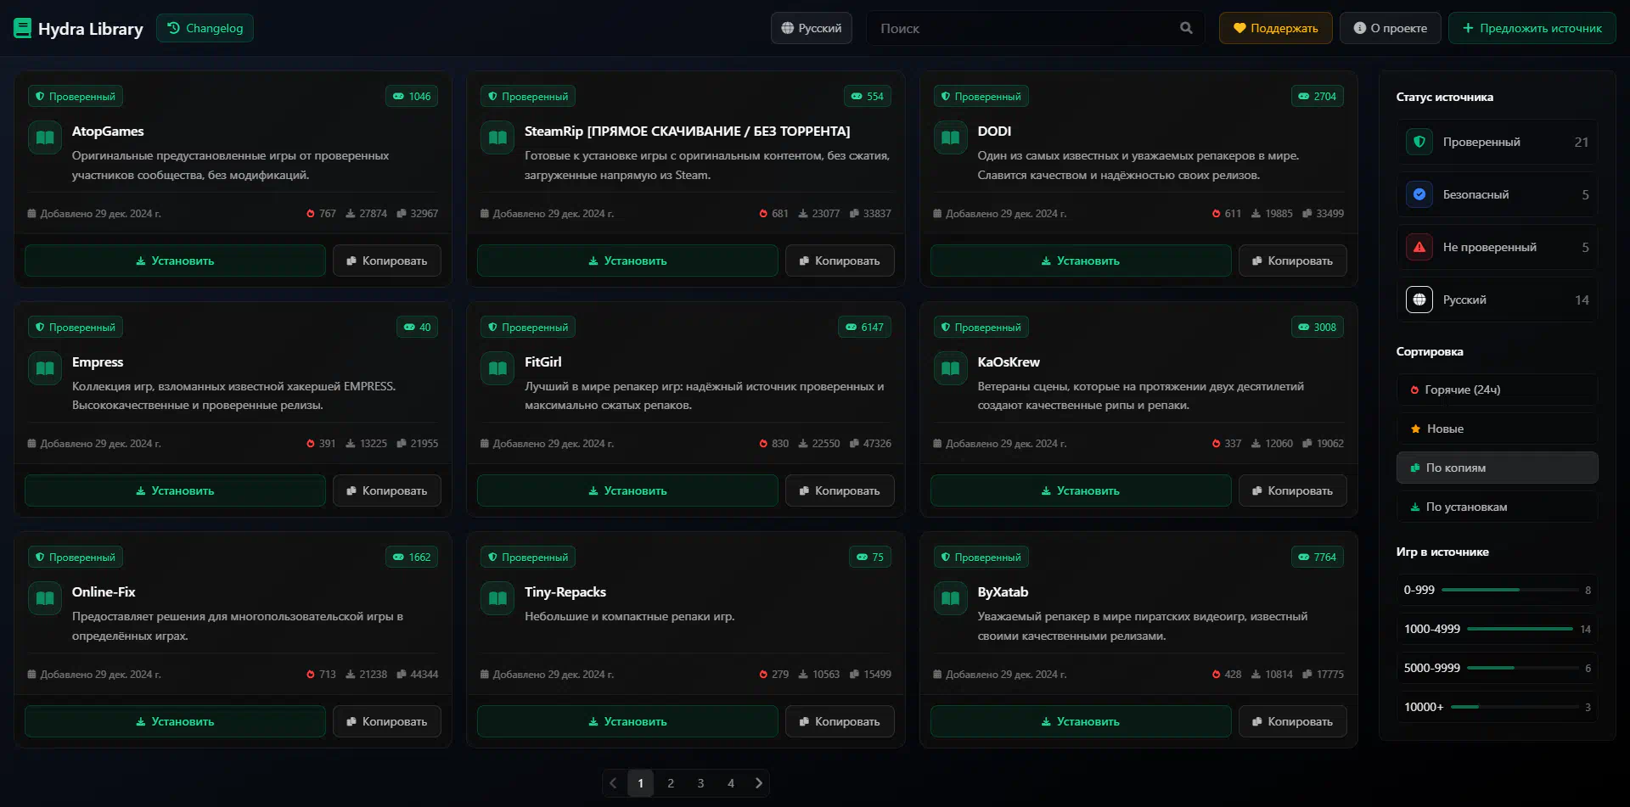
Task: Click the blue checkmark Безопасный icon
Action: pyautogui.click(x=1419, y=194)
